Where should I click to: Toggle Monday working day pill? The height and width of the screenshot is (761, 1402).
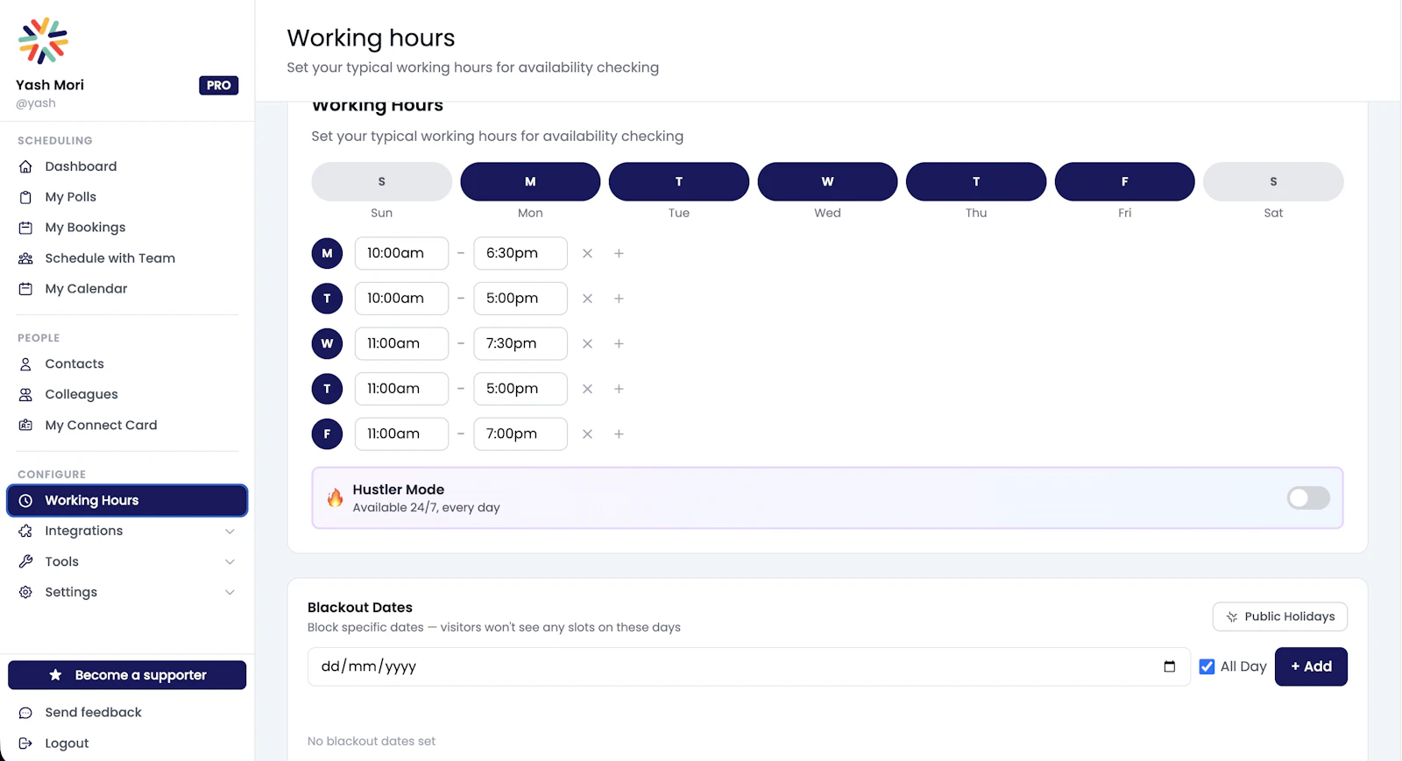pos(530,181)
